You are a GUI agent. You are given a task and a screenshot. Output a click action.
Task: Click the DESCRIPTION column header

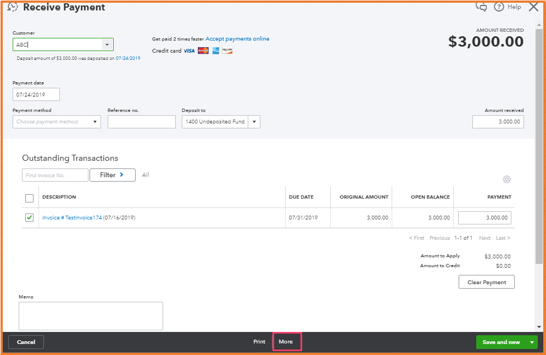click(x=59, y=197)
